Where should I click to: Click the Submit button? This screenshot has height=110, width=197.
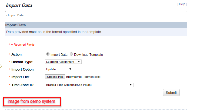tap(171, 93)
